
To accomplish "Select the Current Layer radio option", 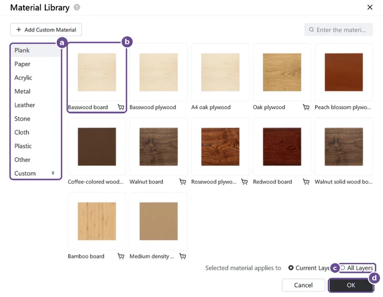I will [x=290, y=268].
